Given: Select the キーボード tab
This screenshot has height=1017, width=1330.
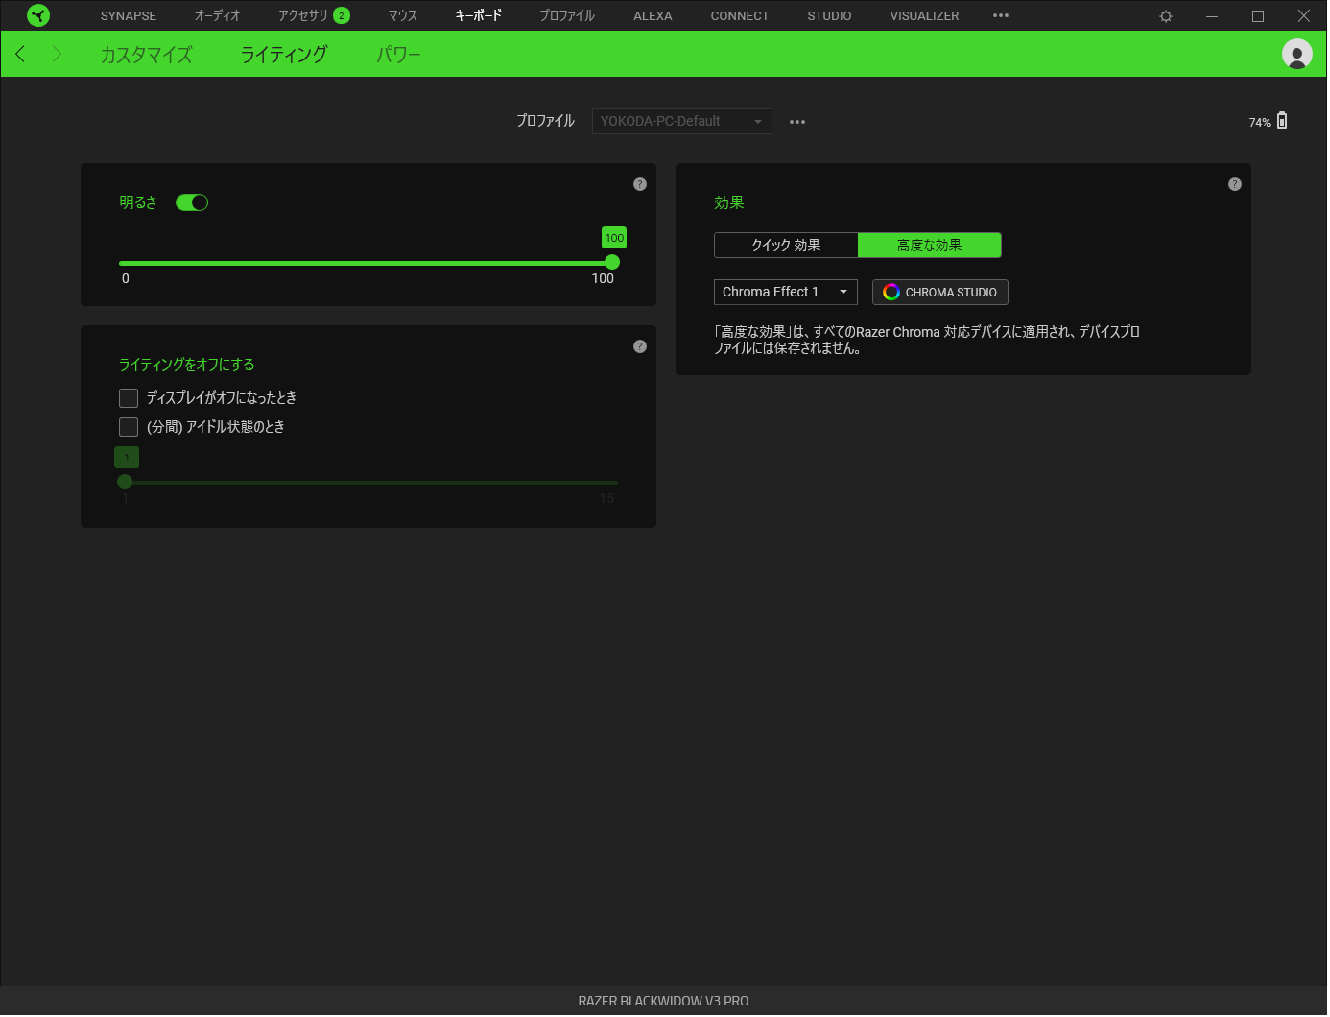Looking at the screenshot, I should click(x=478, y=16).
